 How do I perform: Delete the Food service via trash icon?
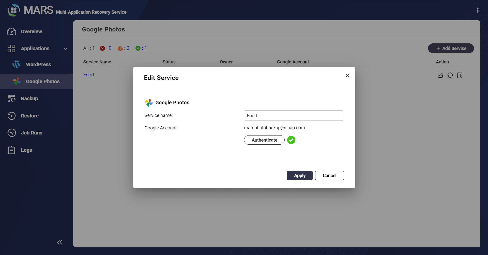[x=460, y=75]
